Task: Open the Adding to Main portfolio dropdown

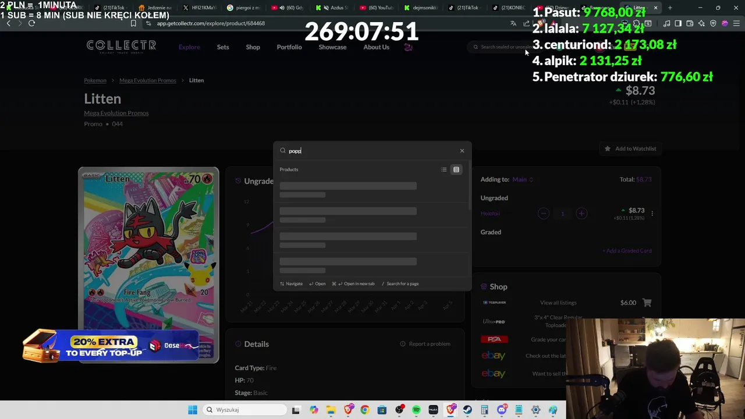Action: click(523, 179)
